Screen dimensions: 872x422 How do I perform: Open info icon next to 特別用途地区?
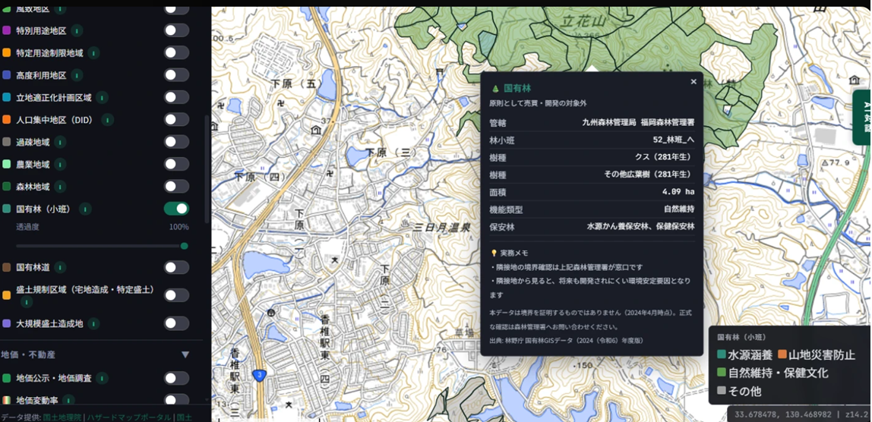[77, 30]
